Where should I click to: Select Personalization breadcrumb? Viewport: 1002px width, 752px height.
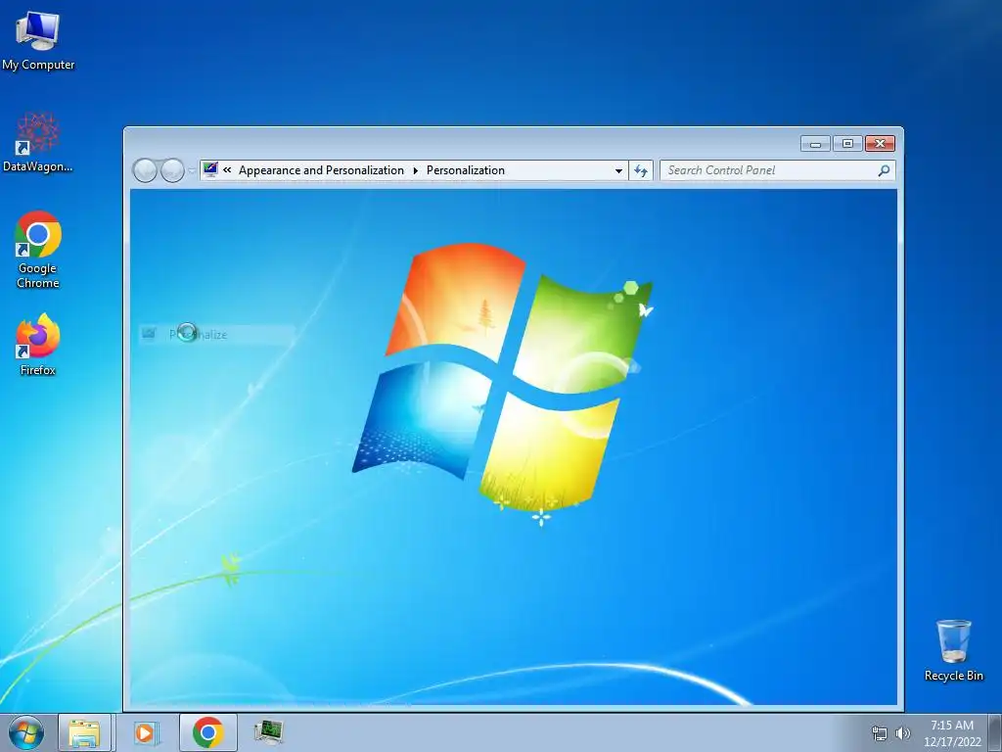coord(465,170)
